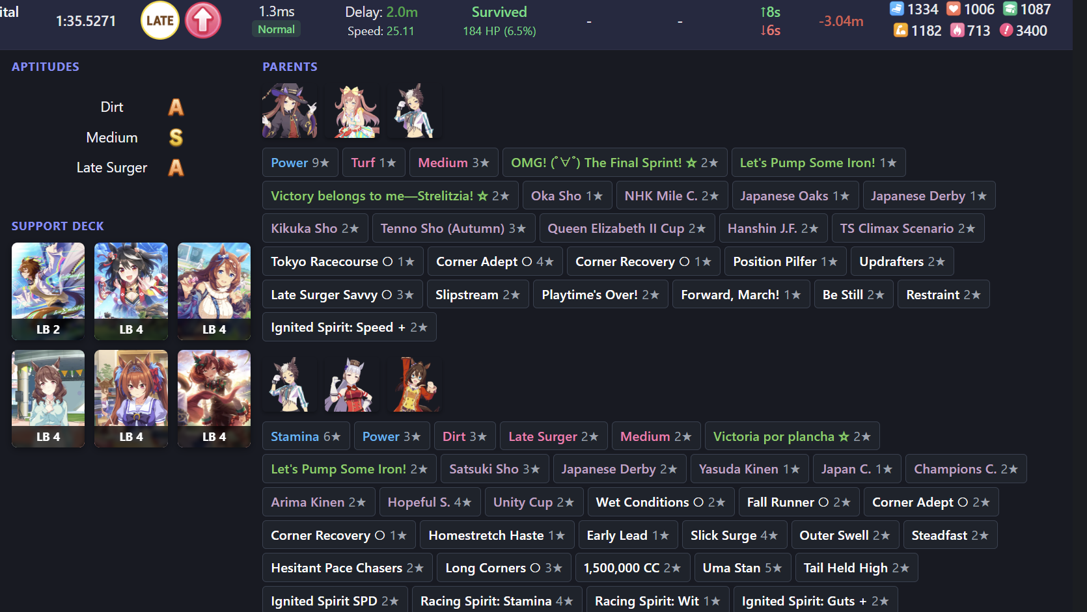Click the Victory belongs to me—Strelitzia! tag
The image size is (1087, 612).
pos(391,196)
